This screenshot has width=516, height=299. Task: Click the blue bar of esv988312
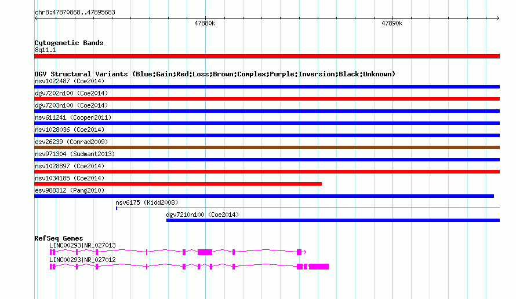pos(264,196)
